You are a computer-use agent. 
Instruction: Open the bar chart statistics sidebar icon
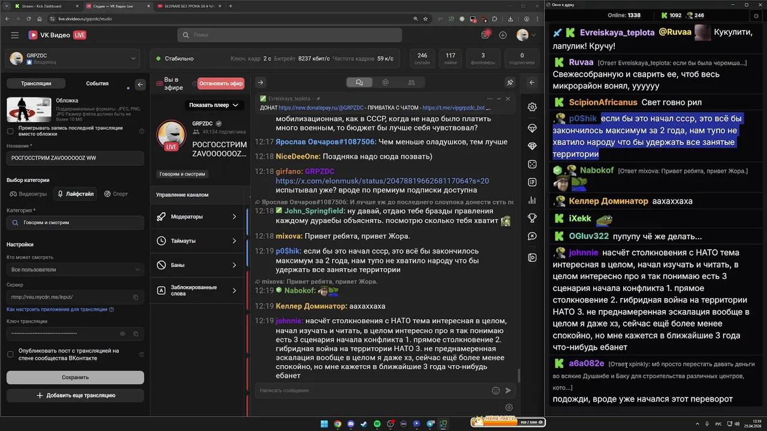pos(532,201)
